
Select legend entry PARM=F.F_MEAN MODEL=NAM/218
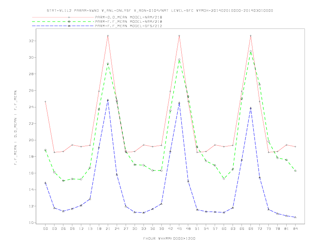[x=128, y=22]
